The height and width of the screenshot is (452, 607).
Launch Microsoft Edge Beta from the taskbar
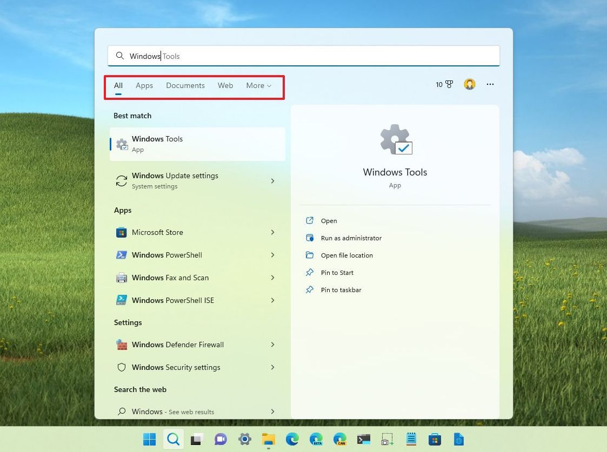coord(316,439)
